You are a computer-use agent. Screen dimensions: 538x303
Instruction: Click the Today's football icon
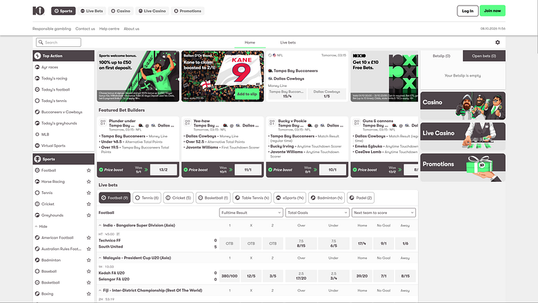click(37, 90)
